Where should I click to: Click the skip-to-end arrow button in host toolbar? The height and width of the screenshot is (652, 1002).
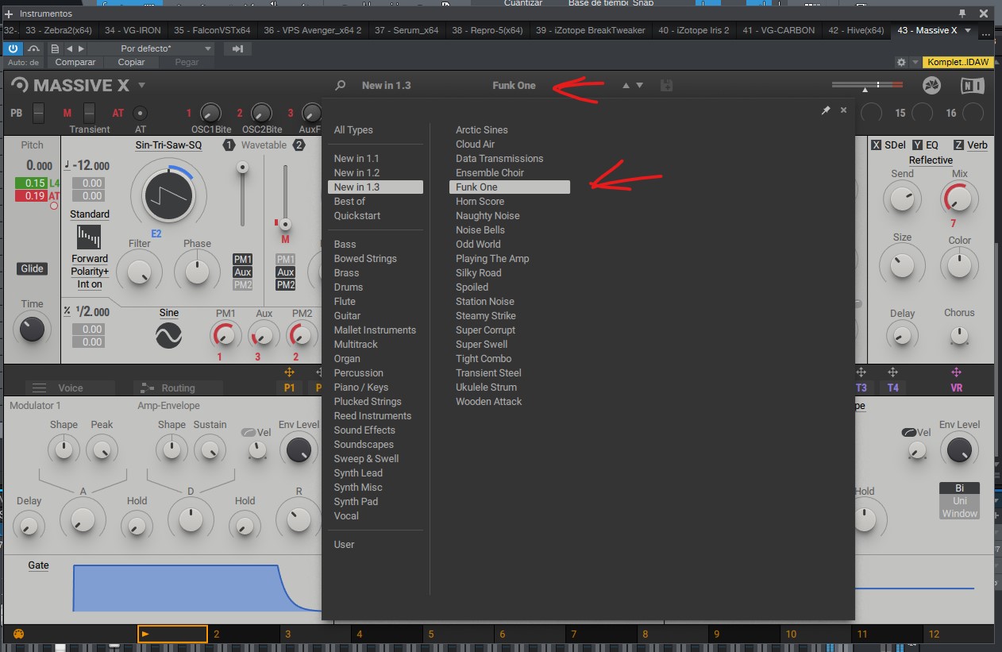(x=237, y=48)
